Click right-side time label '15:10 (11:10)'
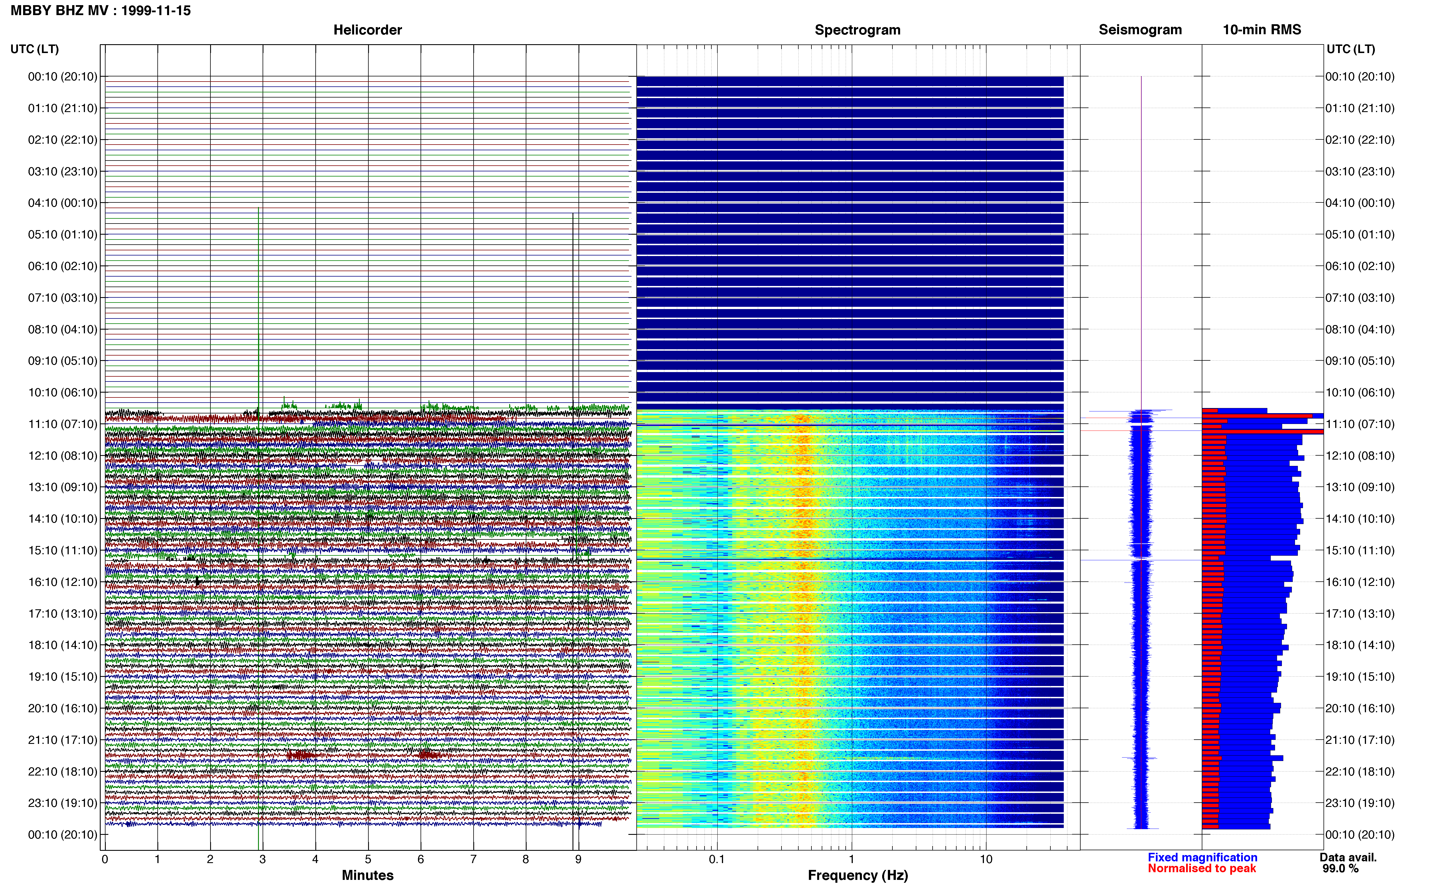Screen dimensions: 1431x895 click(x=1360, y=551)
